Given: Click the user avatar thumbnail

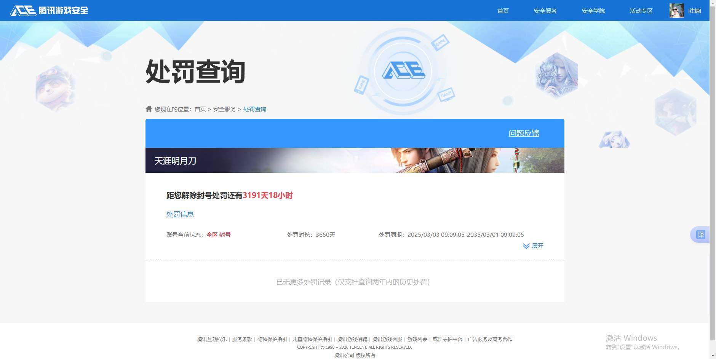Looking at the screenshot, I should tap(677, 11).
